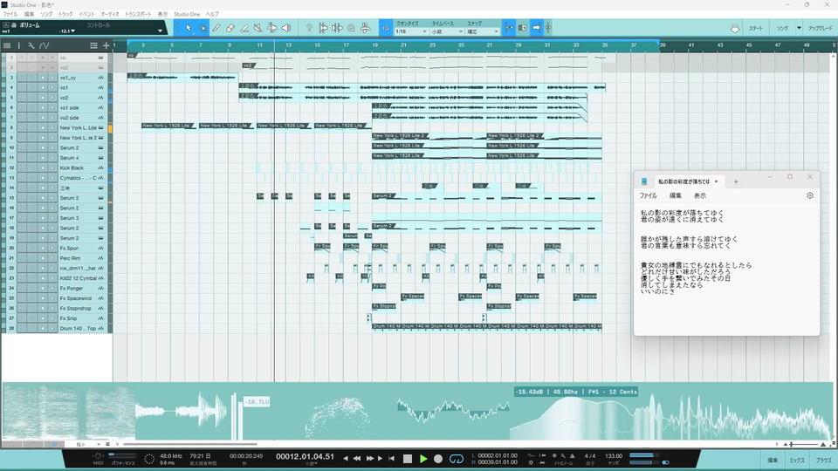Click the 4/4 time signature field
The width and height of the screenshot is (838, 471).
pos(590,456)
